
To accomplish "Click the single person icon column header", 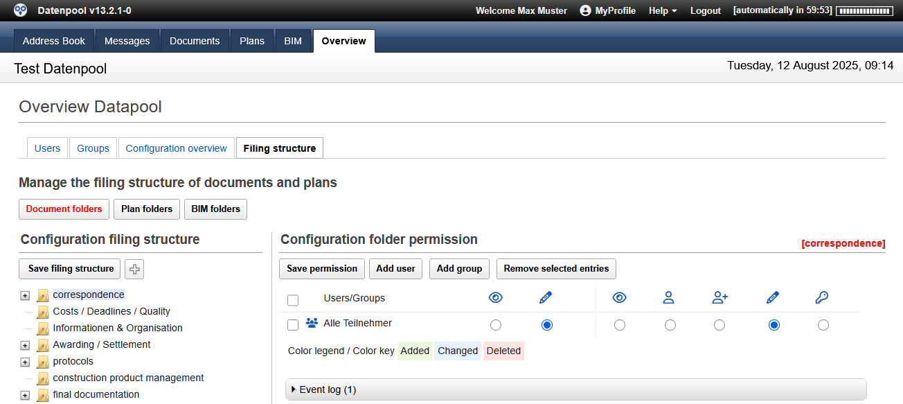I will (x=668, y=298).
